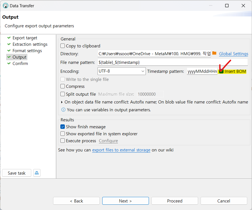Image resolution: width=252 pixels, height=210 pixels.
Task: Close the Data Transfer window
Action: pyautogui.click(x=243, y=6)
